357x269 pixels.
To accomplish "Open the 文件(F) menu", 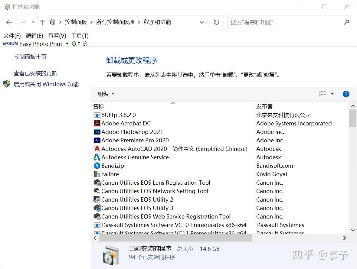I will pos(12,36).
